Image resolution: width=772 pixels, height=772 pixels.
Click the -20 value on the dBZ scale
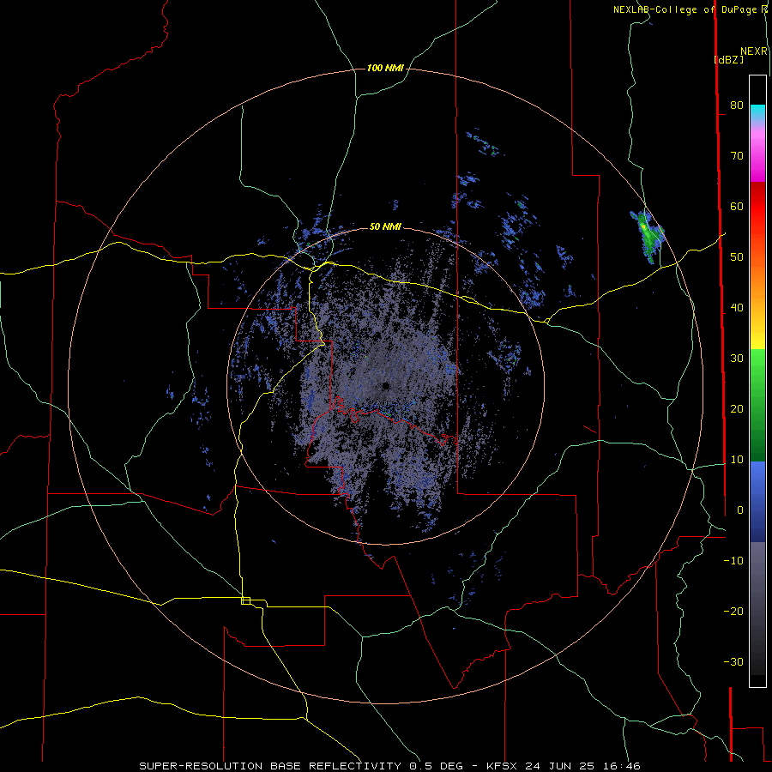pos(733,611)
